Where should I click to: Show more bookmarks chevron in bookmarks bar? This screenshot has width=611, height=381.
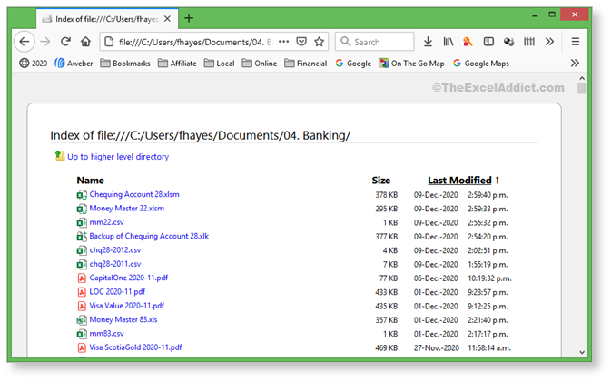pos(575,63)
